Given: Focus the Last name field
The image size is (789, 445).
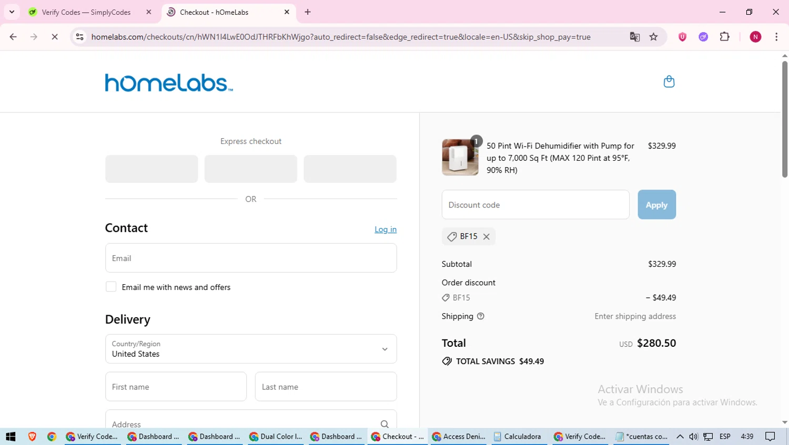Looking at the screenshot, I should (326, 387).
